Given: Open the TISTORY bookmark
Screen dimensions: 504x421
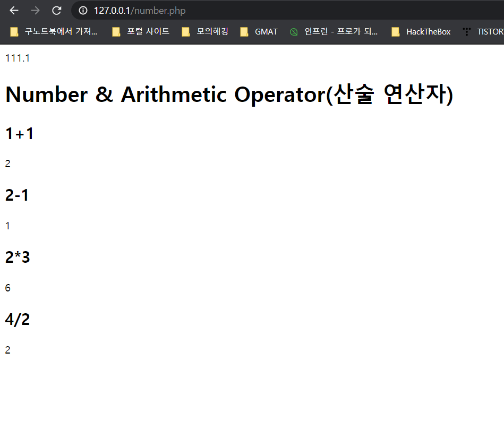Looking at the screenshot, I should pyautogui.click(x=483, y=31).
